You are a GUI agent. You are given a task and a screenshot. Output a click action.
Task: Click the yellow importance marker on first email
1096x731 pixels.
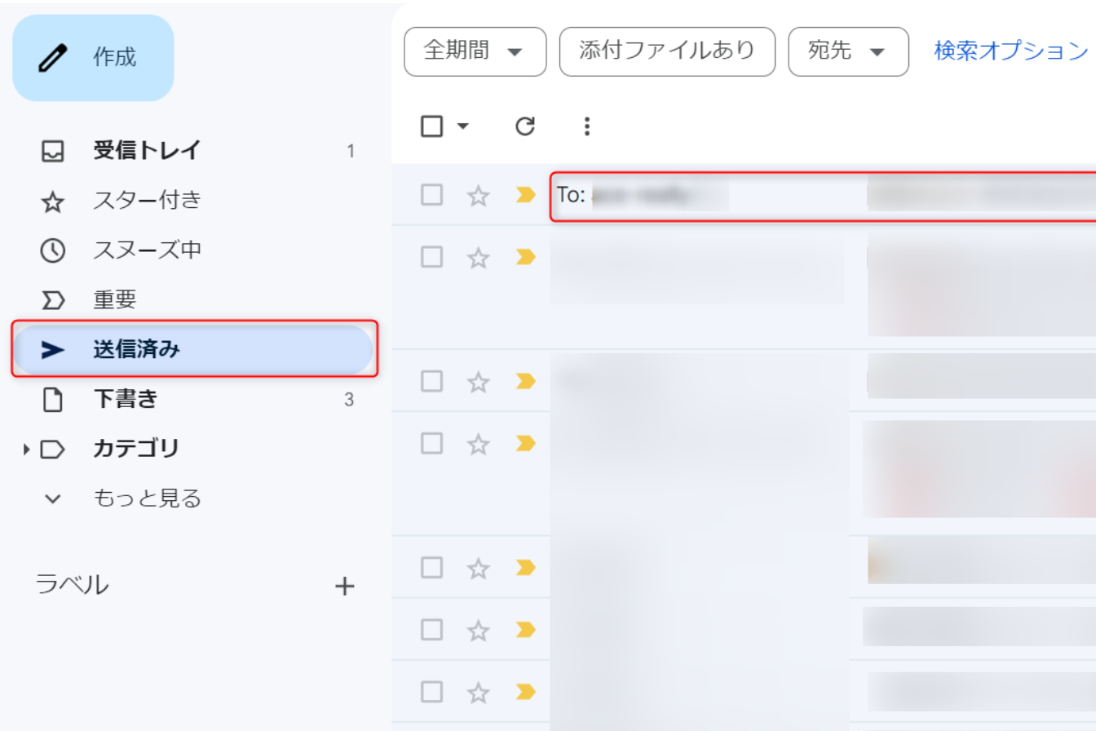point(526,196)
